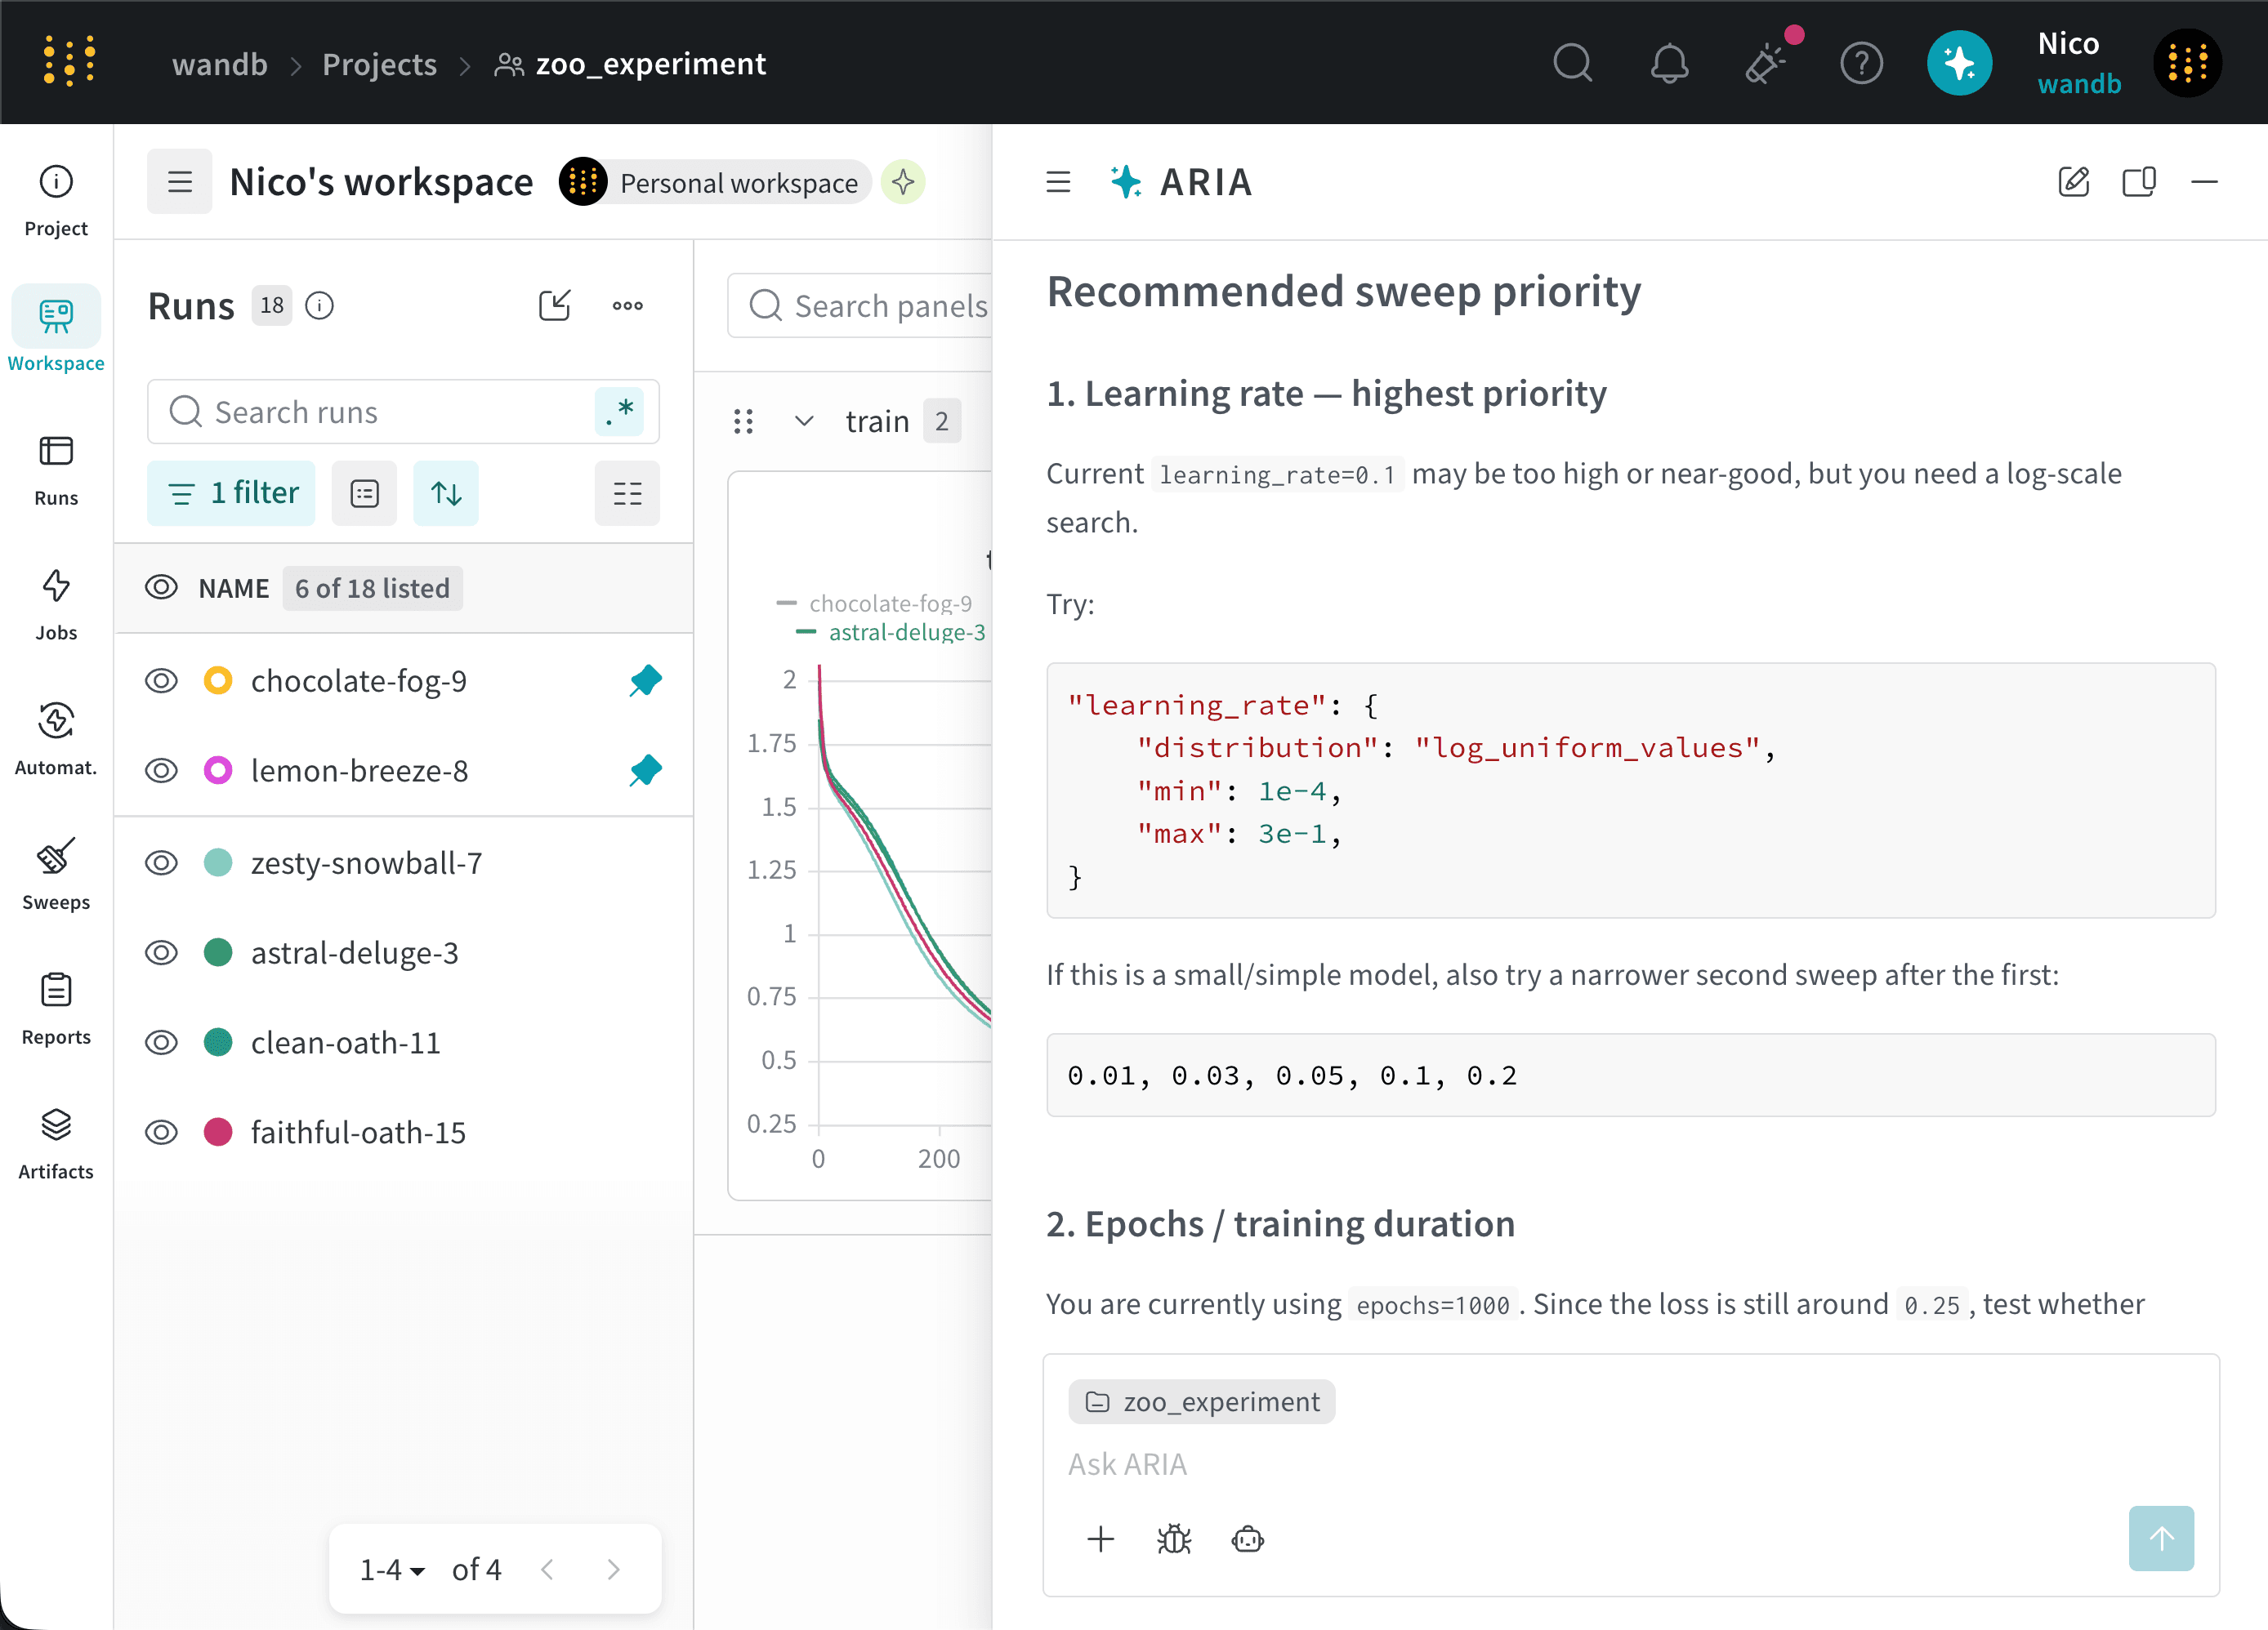Open Automations in sidebar

click(x=56, y=738)
